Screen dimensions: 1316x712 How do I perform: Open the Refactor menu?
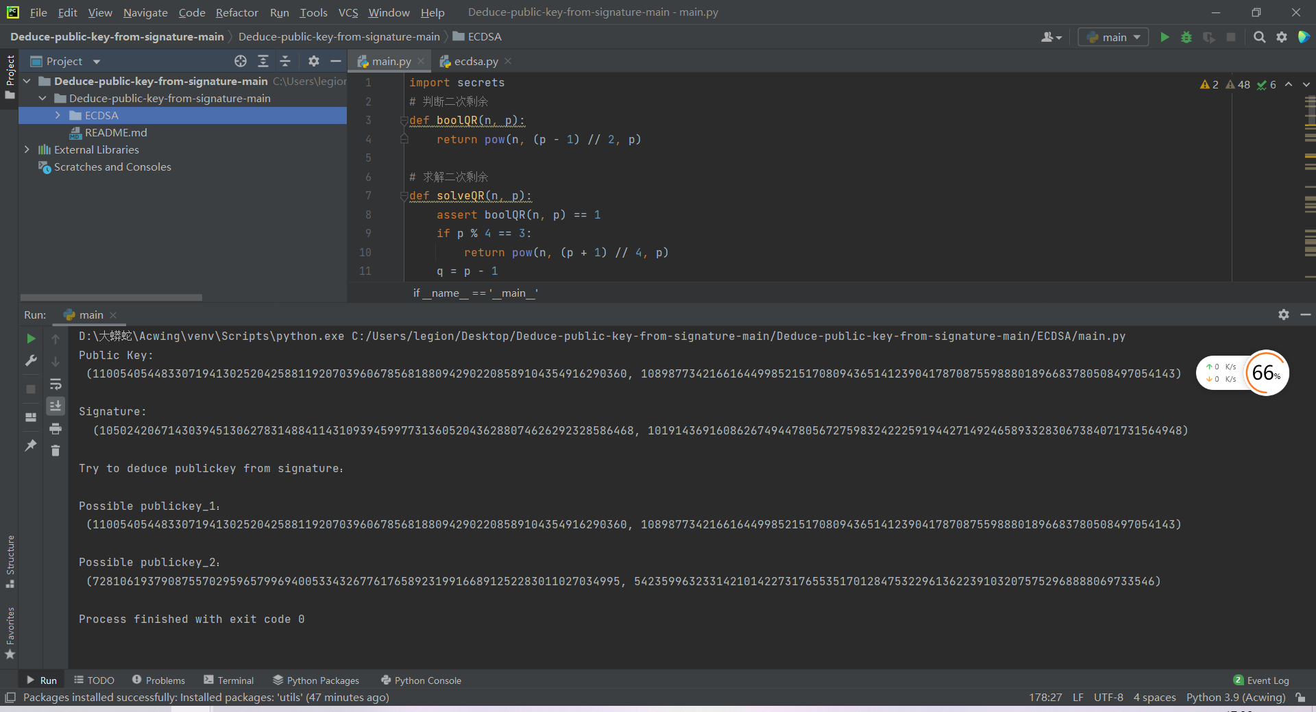(x=236, y=12)
